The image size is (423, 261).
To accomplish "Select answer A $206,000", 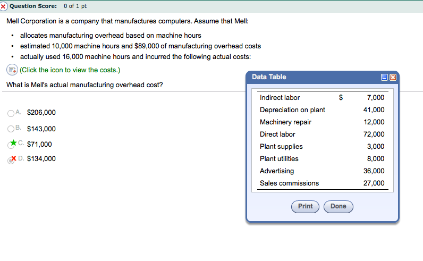I will click(11, 113).
